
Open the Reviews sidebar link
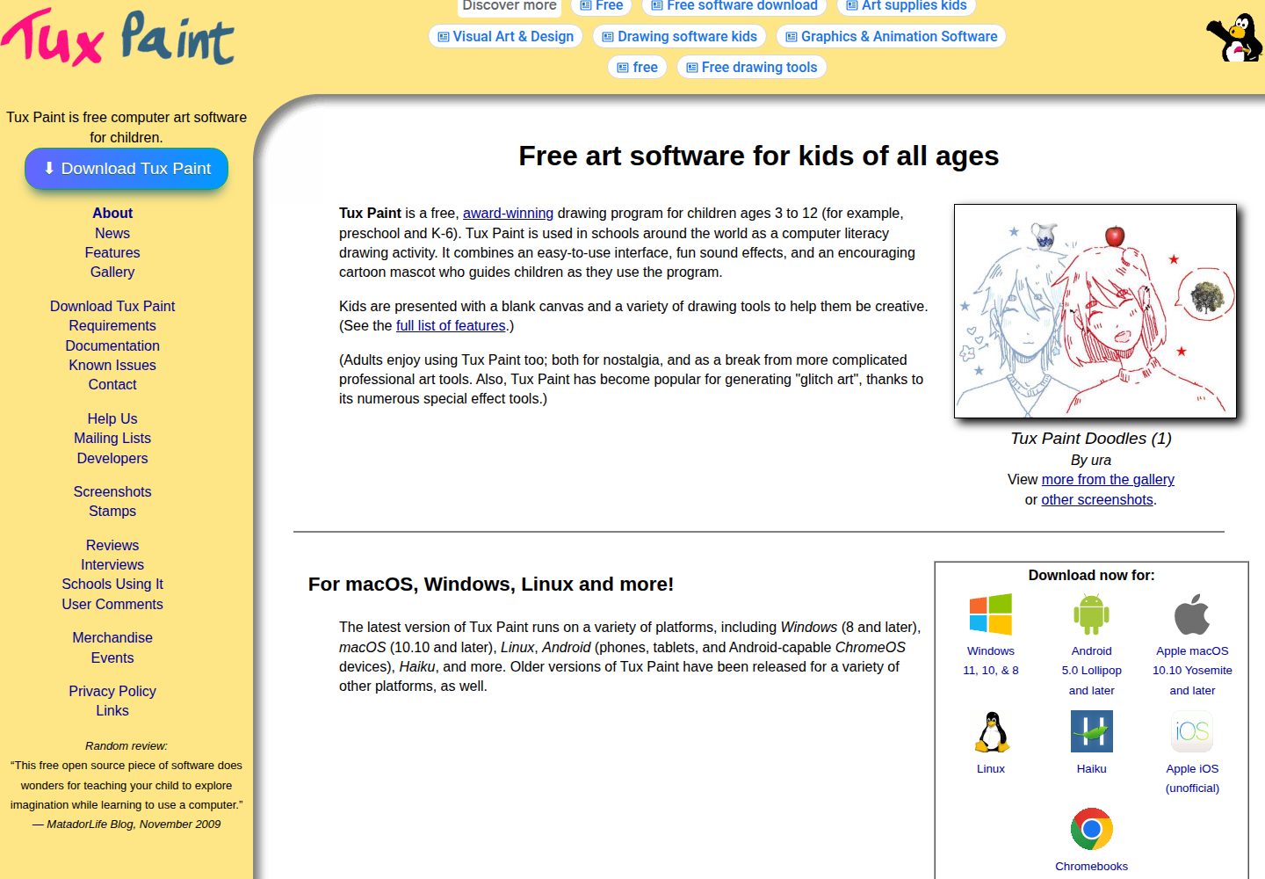[x=112, y=545]
